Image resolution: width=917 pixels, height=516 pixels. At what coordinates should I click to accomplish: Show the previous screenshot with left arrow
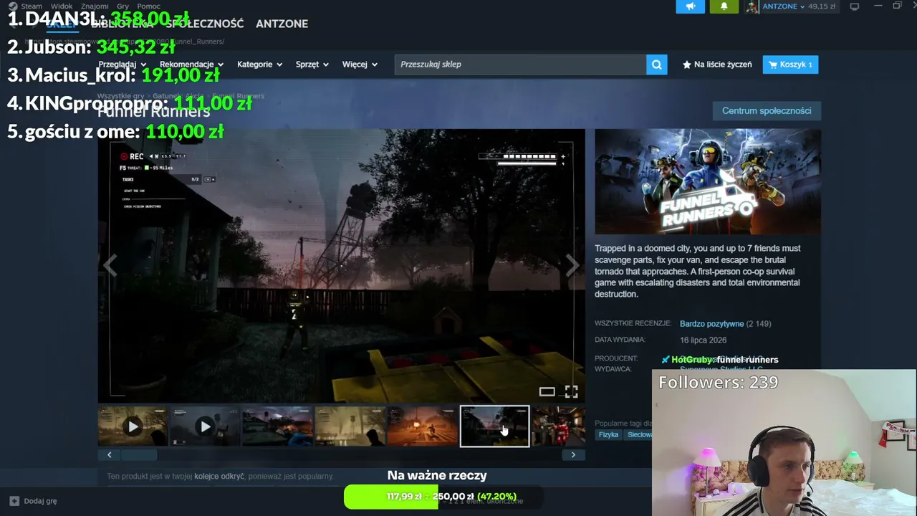[x=110, y=266]
